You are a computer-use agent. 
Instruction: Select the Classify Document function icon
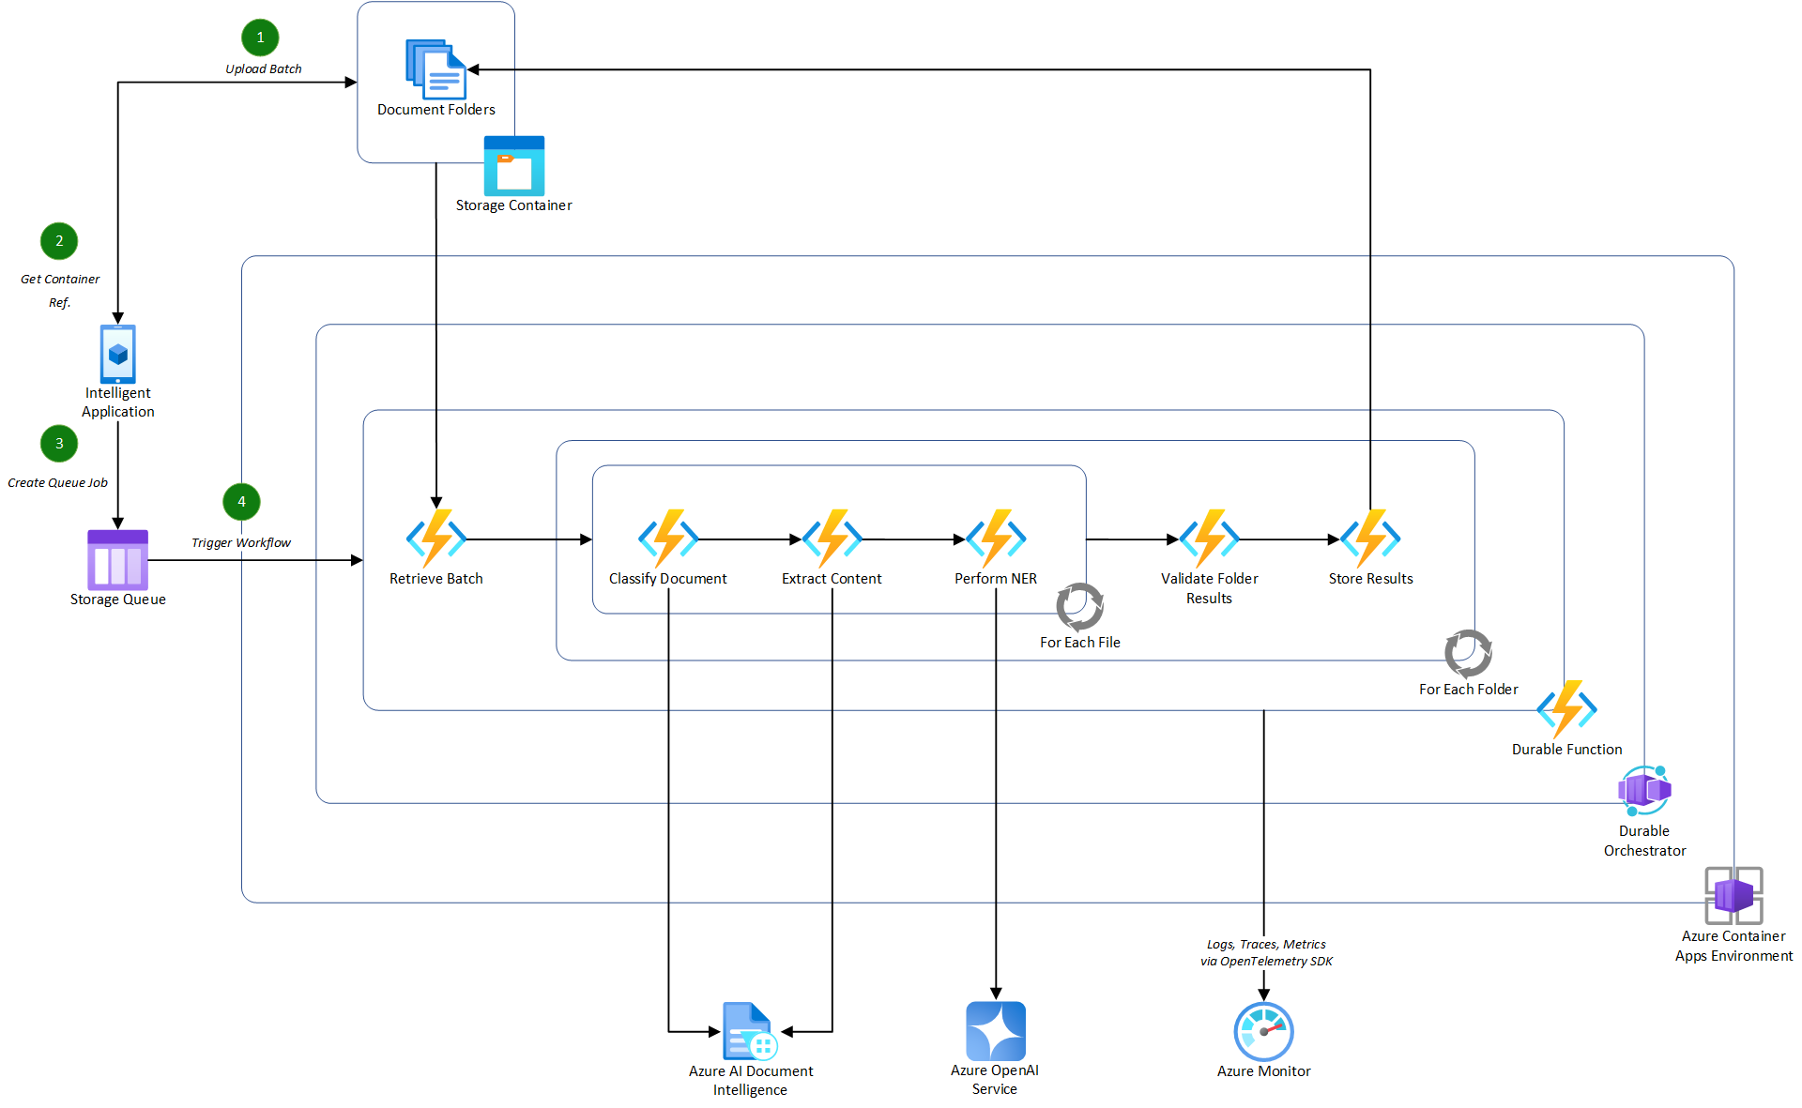pos(667,539)
